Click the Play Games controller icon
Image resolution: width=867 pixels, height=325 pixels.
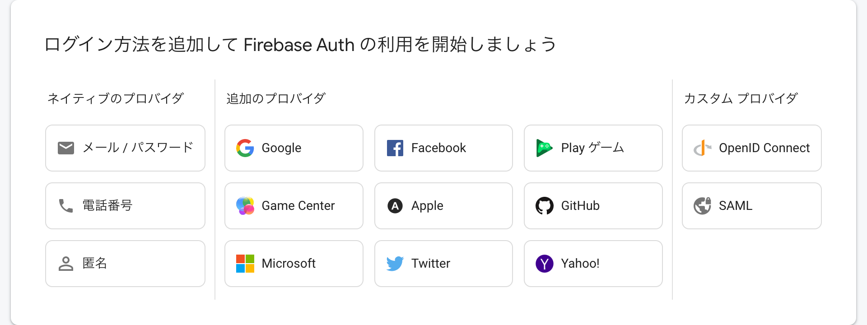pyautogui.click(x=544, y=148)
